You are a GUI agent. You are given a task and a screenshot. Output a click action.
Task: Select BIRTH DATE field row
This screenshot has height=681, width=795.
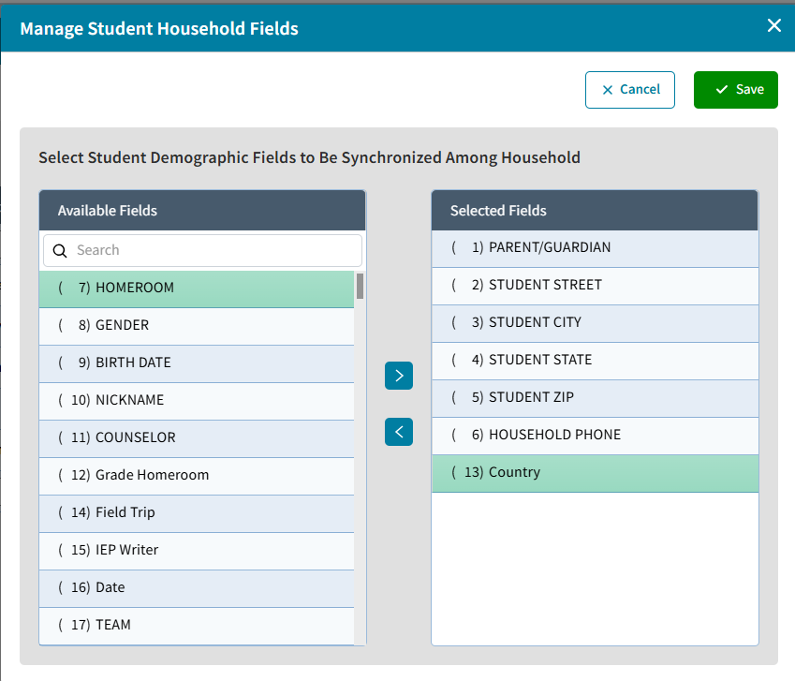197,364
